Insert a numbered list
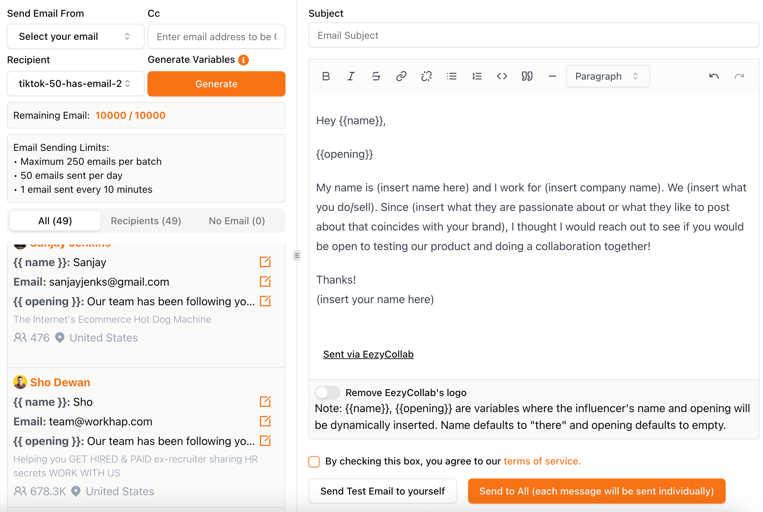Viewport: 763px width, 512px height. [477, 76]
